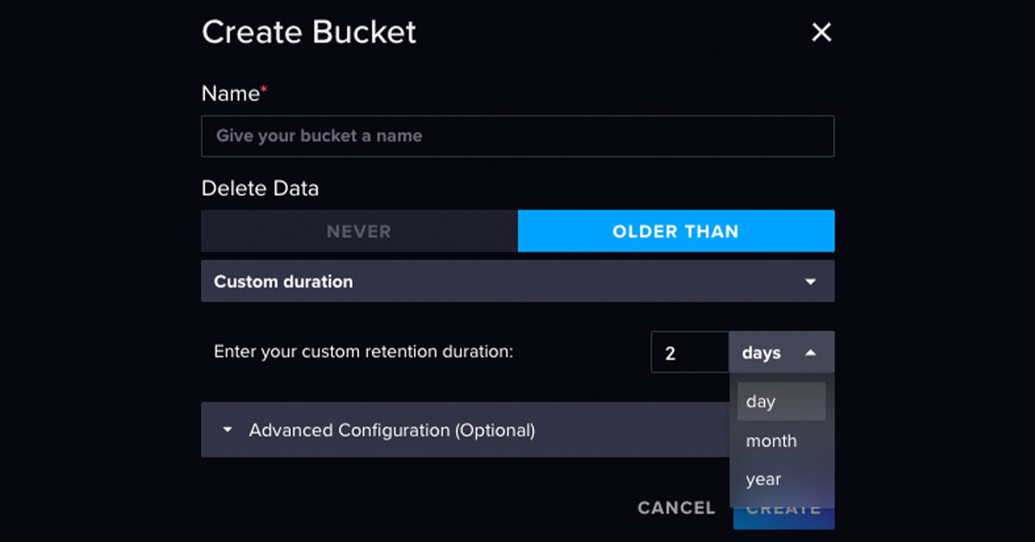Click the Custom duration chevron icon
Image resolution: width=1035 pixels, height=542 pixels.
(x=811, y=281)
